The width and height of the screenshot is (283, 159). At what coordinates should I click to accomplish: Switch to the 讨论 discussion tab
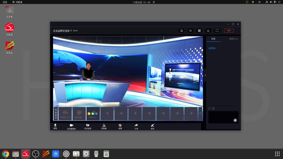213,39
